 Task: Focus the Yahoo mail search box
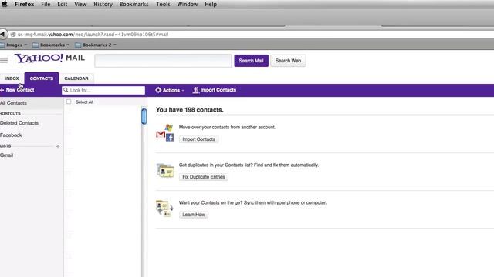163,61
